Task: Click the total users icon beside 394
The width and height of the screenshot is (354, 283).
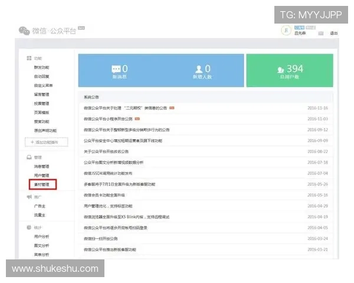Action: tap(281, 70)
